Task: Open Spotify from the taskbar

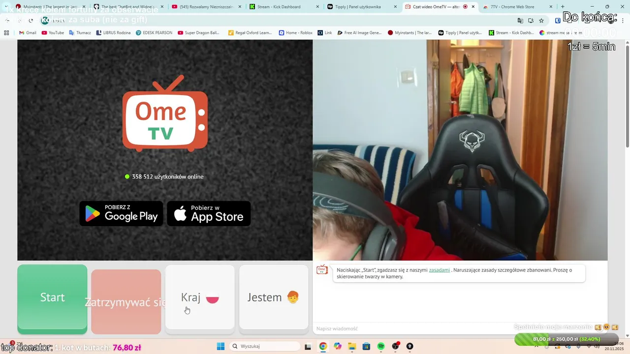Action: click(x=381, y=346)
